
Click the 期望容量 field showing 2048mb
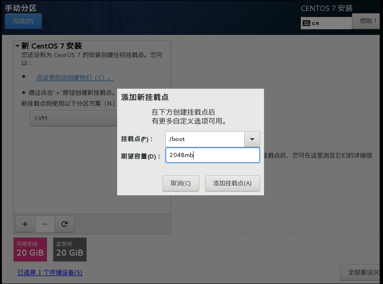tap(213, 155)
